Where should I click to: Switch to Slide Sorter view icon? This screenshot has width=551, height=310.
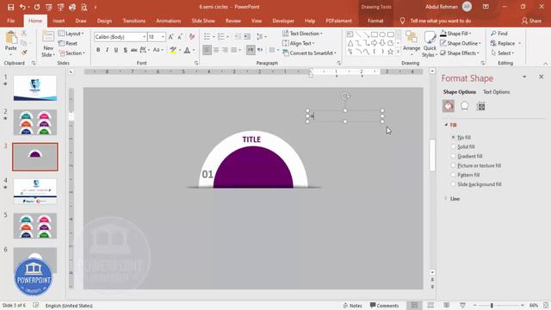[430, 306]
